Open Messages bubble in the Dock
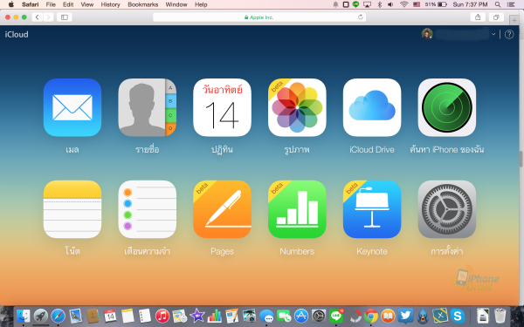The image size is (524, 327). click(266, 316)
